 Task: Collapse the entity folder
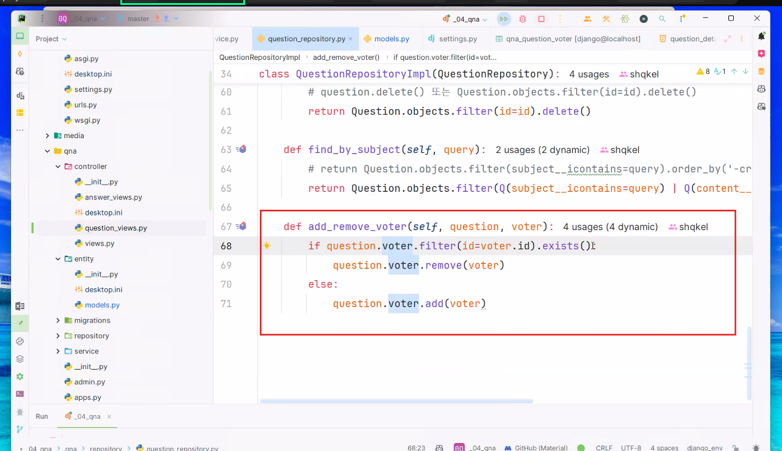coord(58,259)
